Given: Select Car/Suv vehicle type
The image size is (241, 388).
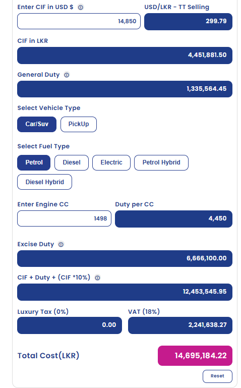Looking at the screenshot, I should coord(37,124).
